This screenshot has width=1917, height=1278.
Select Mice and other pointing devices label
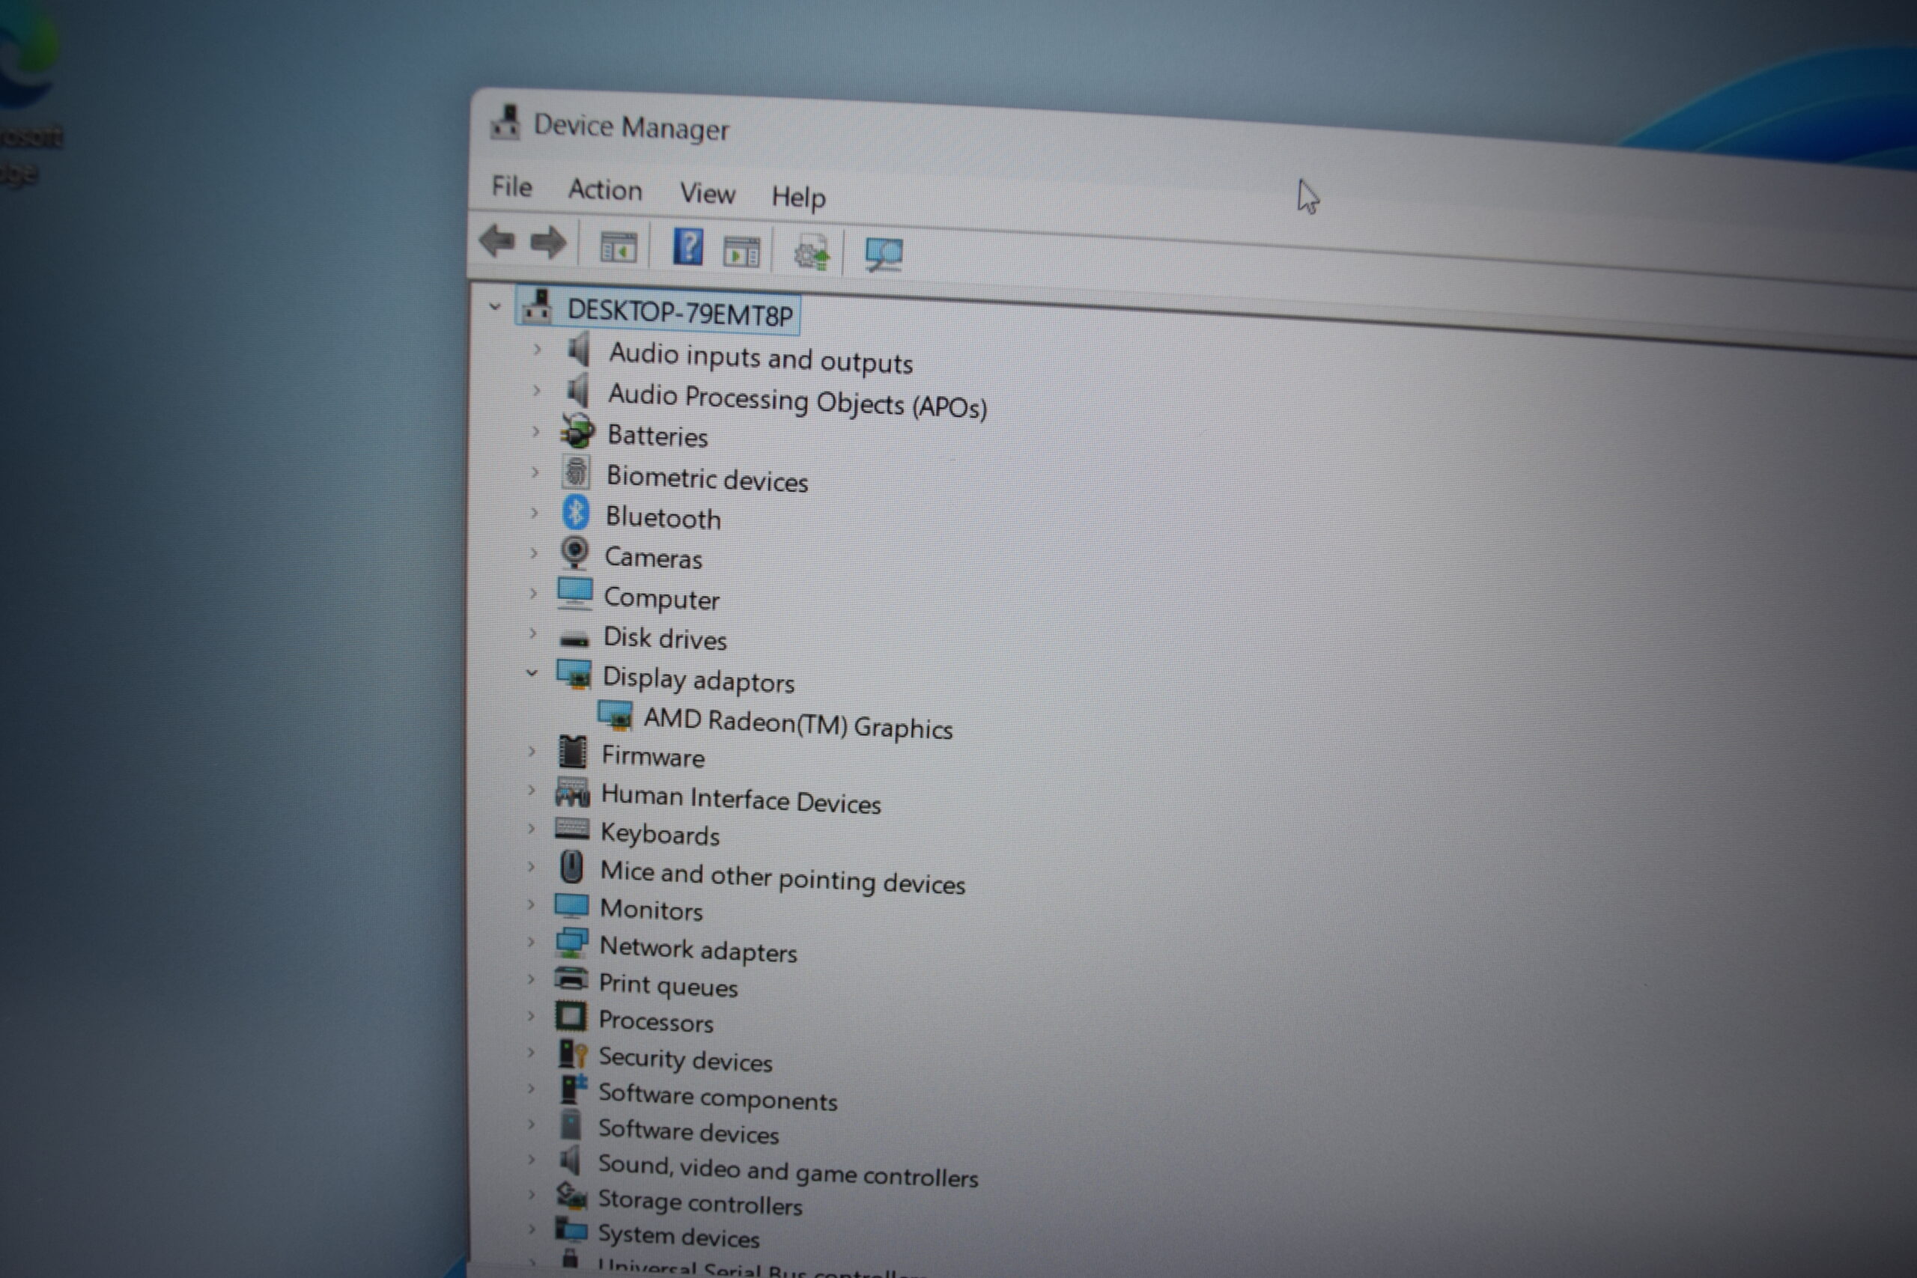[x=783, y=877]
